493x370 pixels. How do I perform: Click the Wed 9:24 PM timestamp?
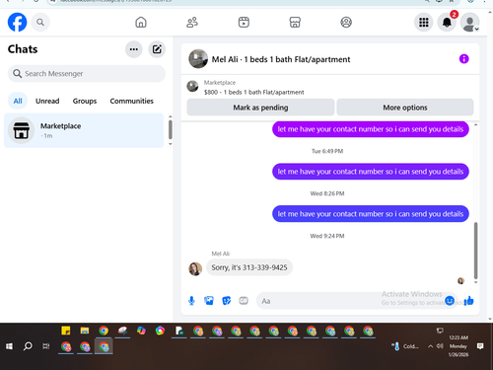point(327,236)
